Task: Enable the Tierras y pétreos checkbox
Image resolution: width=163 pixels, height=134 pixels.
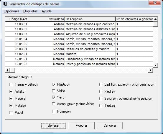Action: point(11,84)
